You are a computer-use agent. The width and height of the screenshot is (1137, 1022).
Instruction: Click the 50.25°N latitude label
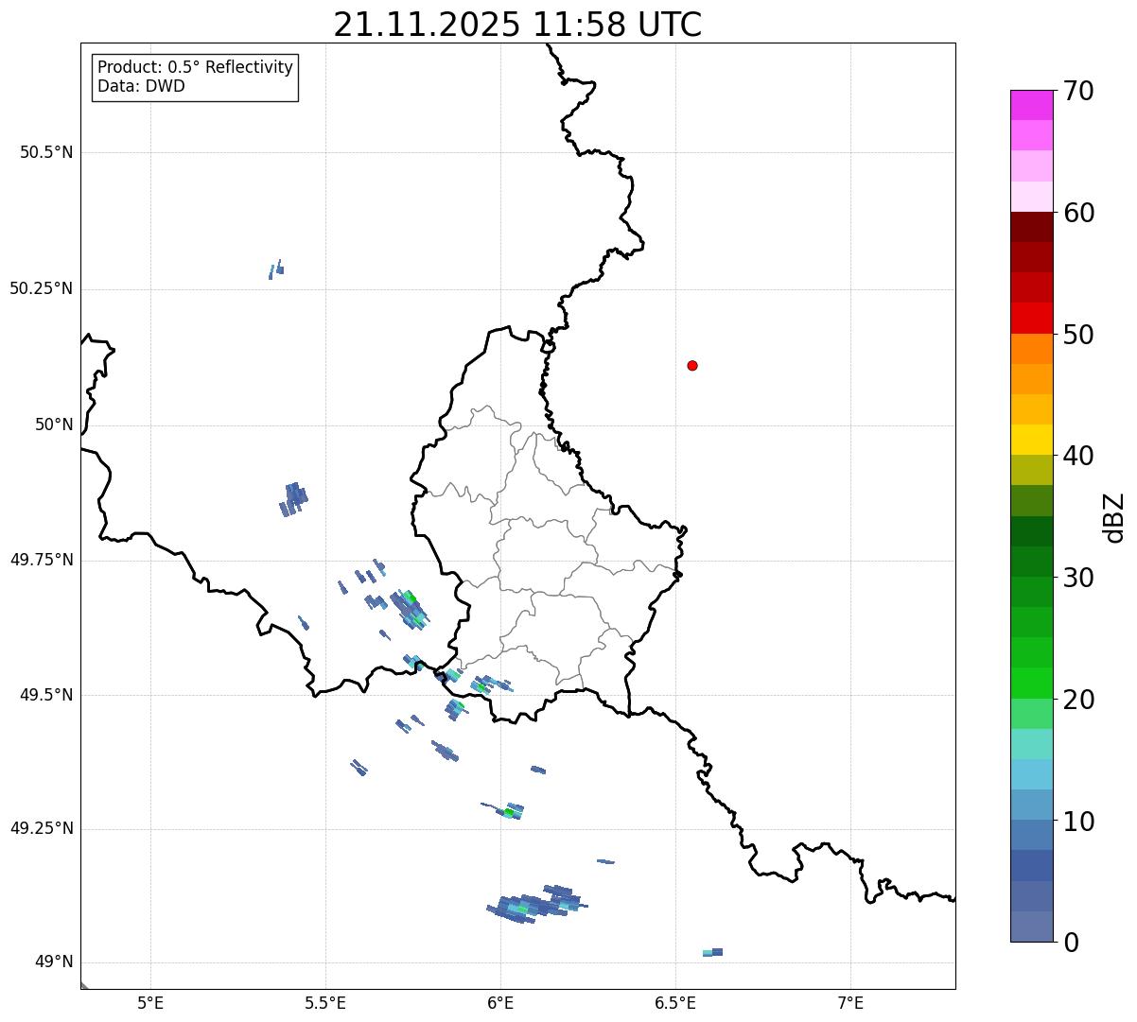pyautogui.click(x=42, y=288)
